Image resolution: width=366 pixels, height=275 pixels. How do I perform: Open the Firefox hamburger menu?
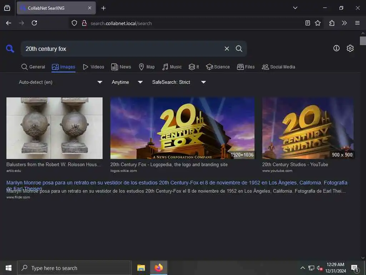point(357,23)
